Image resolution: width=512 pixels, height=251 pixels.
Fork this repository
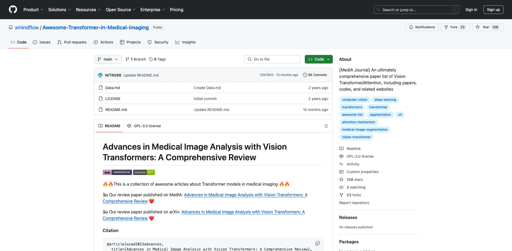[x=455, y=27]
